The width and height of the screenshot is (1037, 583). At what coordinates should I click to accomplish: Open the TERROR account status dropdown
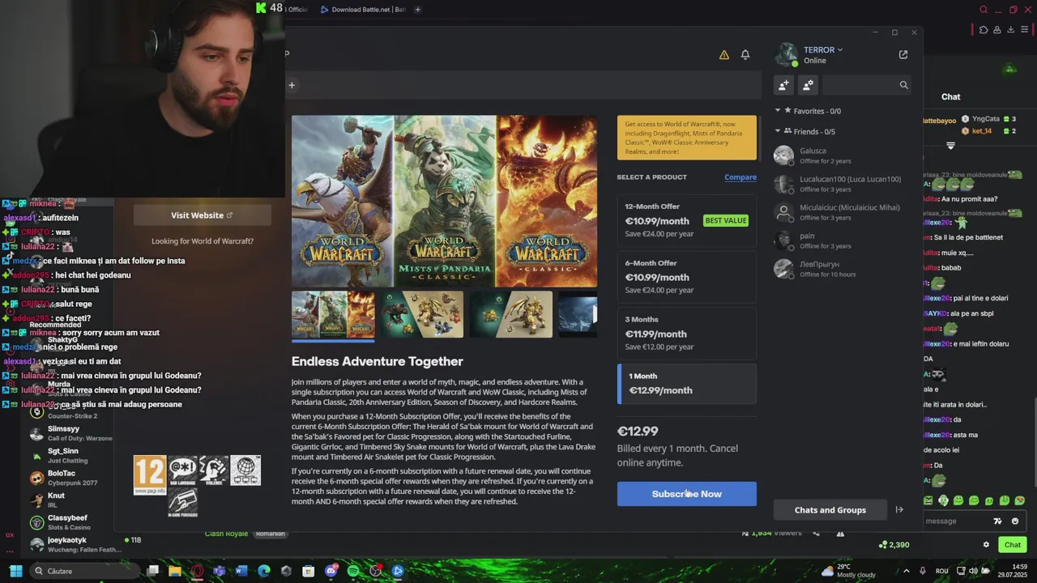[823, 50]
